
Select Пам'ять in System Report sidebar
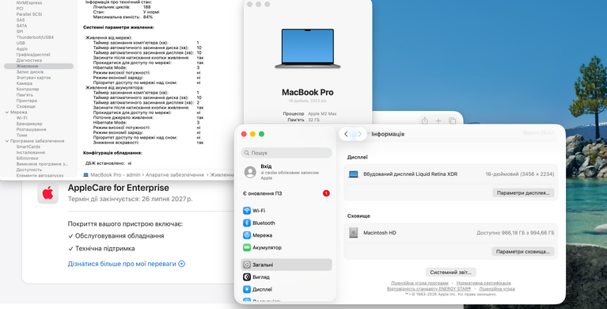coord(25,95)
